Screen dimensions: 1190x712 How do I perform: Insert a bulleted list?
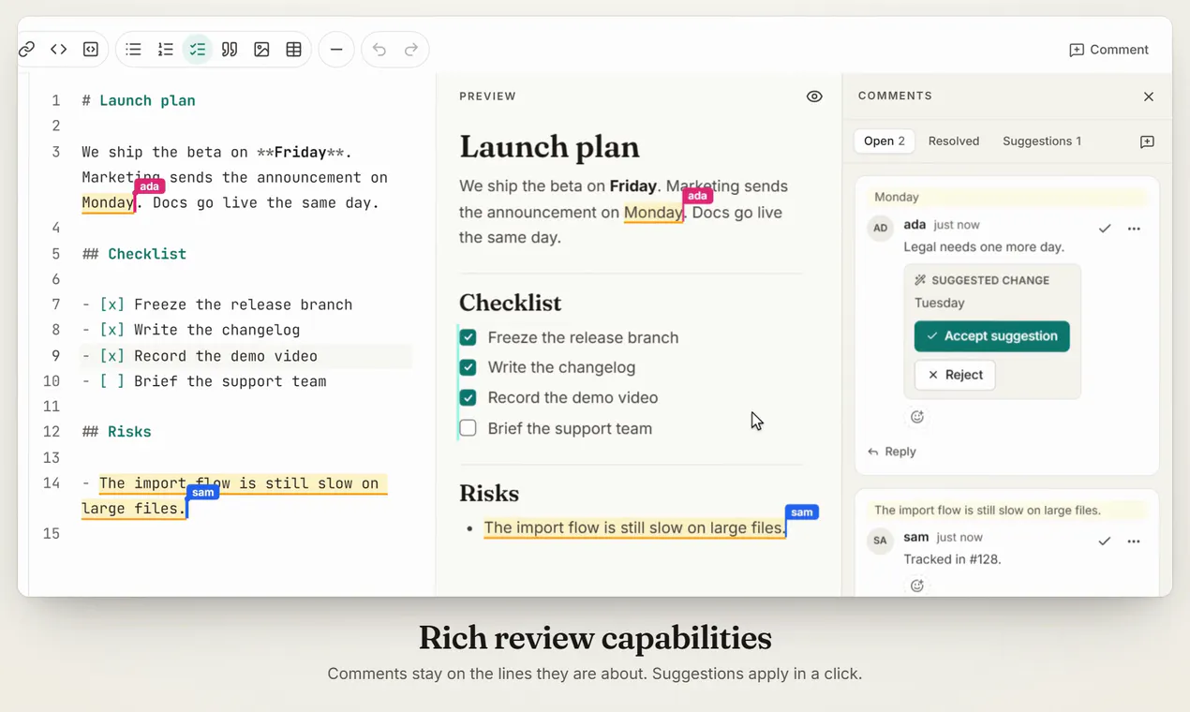click(x=134, y=50)
